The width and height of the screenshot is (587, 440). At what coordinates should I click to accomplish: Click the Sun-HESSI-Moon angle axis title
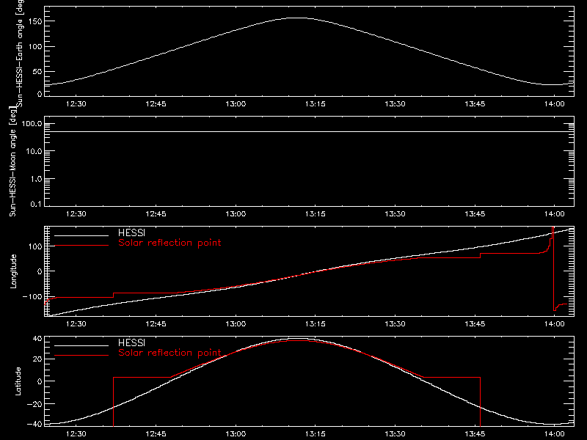(x=12, y=161)
